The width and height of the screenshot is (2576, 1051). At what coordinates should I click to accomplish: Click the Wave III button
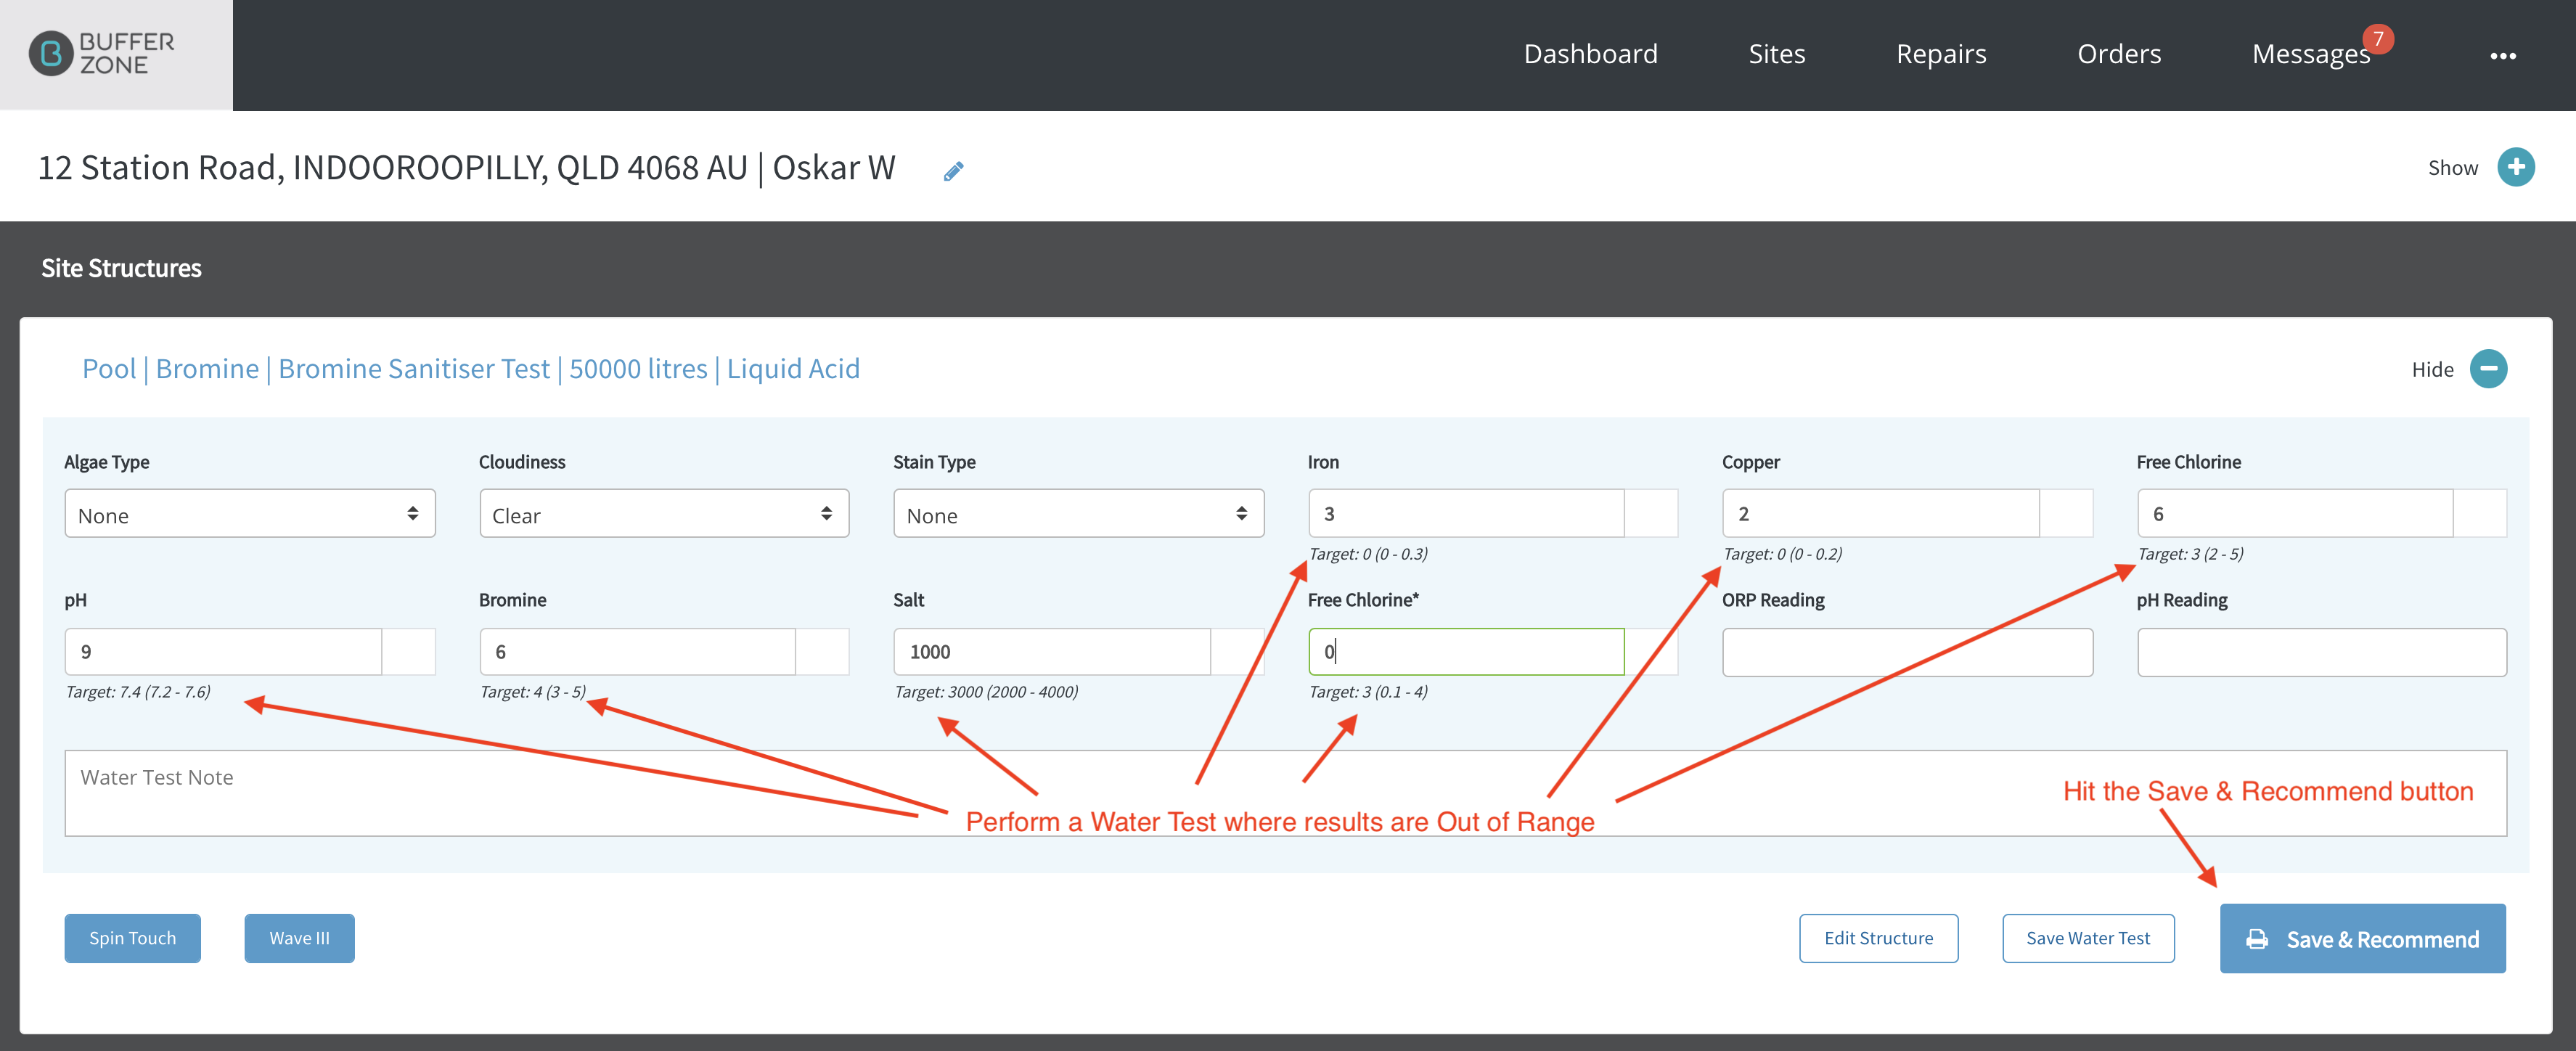point(299,938)
